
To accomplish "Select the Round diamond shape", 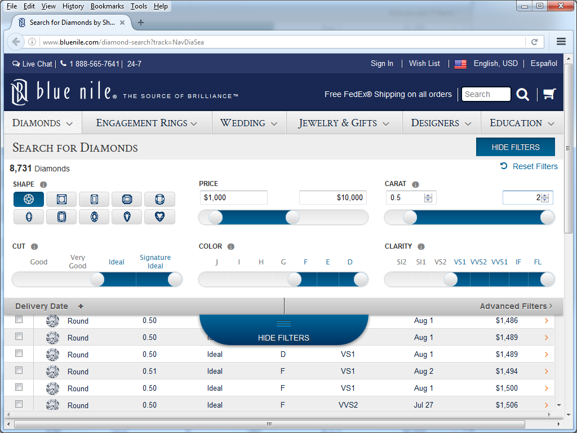I will coord(29,199).
